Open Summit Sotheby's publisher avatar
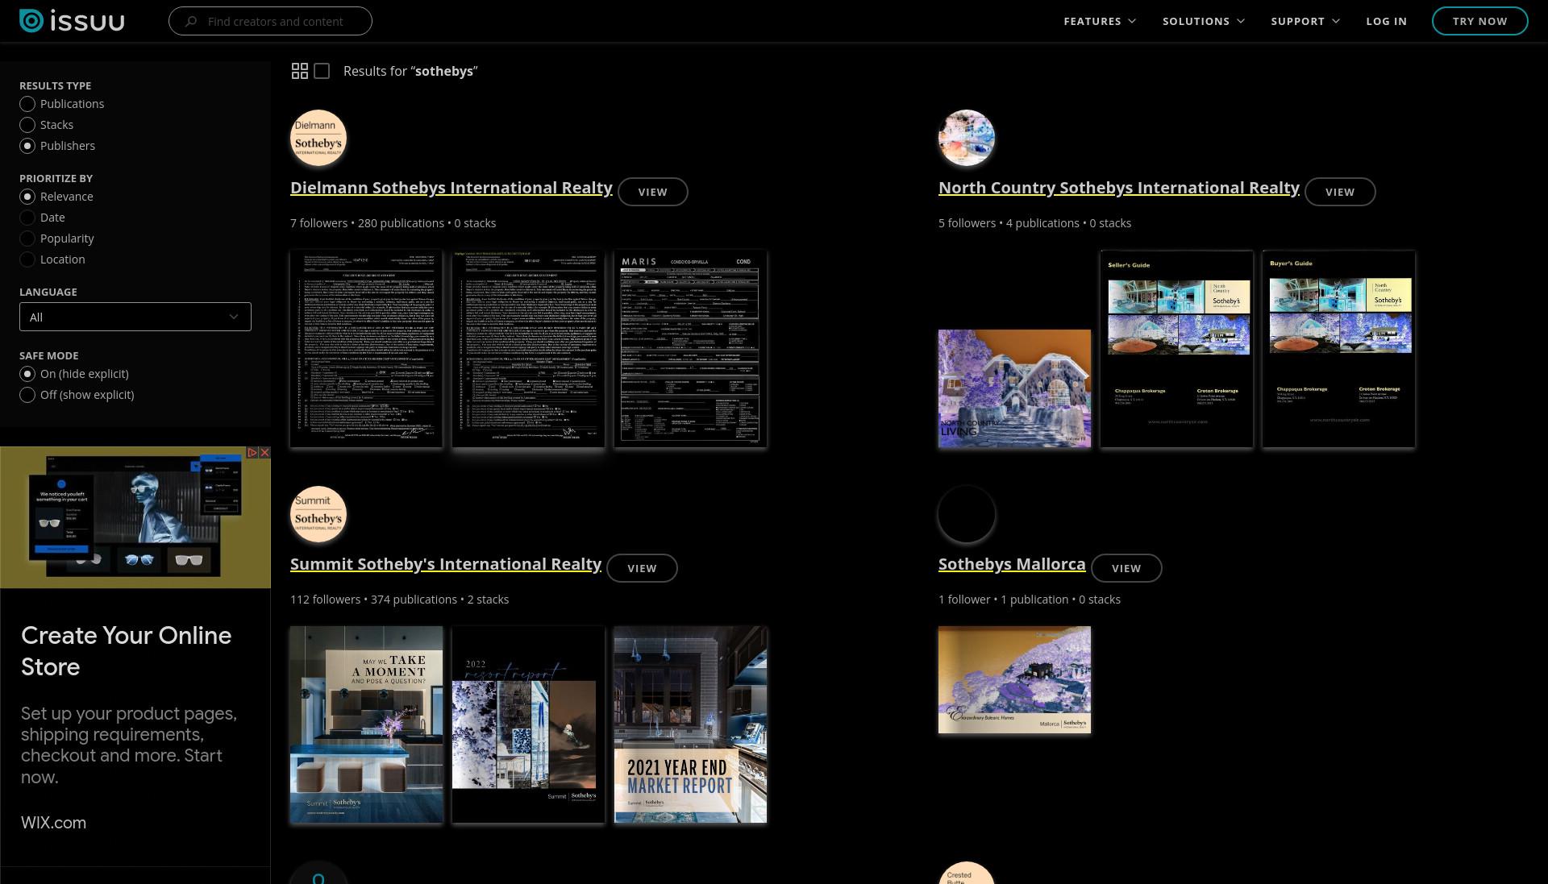Viewport: 1548px width, 884px height. coord(318,514)
